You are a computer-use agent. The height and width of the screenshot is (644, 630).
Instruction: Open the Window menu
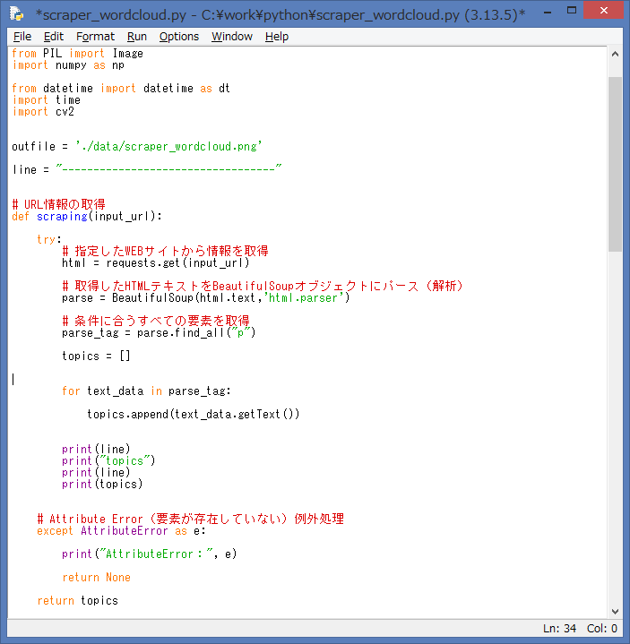[232, 37]
